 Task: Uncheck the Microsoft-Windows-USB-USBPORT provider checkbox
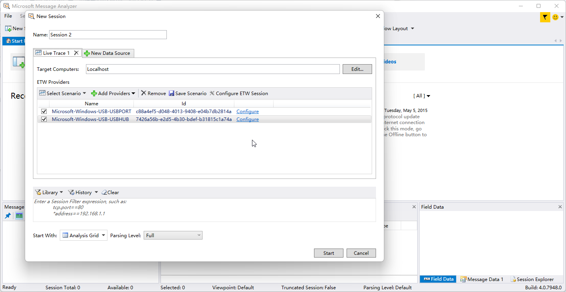pos(44,112)
